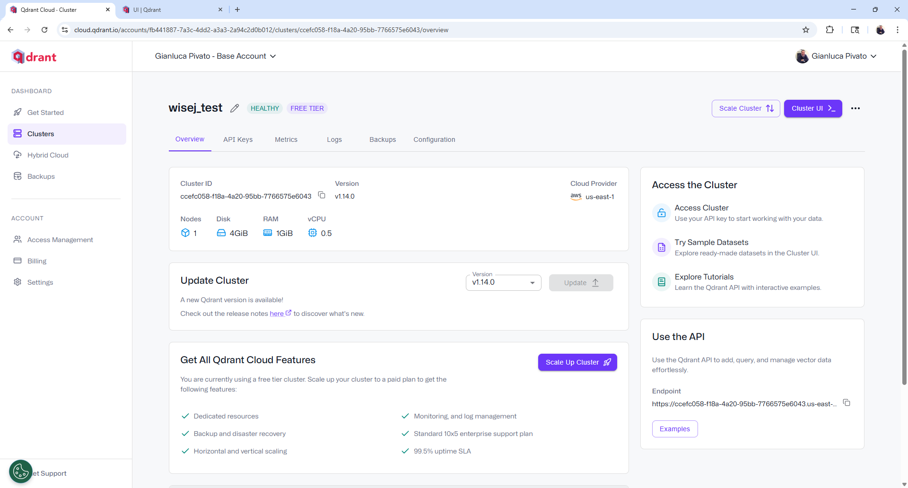This screenshot has width=908, height=488.
Task: Open the Metrics tab
Action: [x=286, y=139]
